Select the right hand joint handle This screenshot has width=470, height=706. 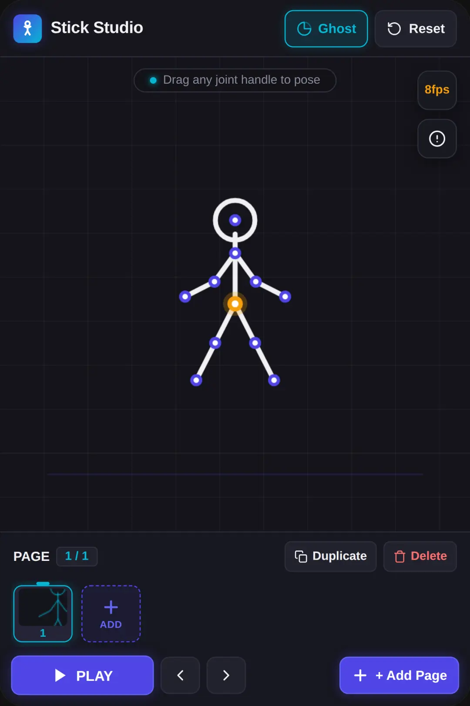pos(285,297)
